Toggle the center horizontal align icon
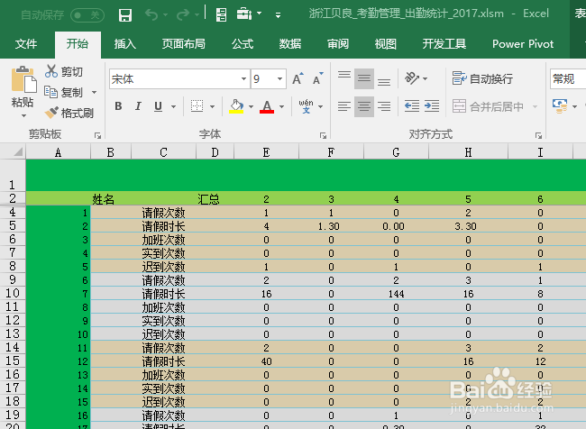Viewport: 586px width, 429px height. (364, 106)
